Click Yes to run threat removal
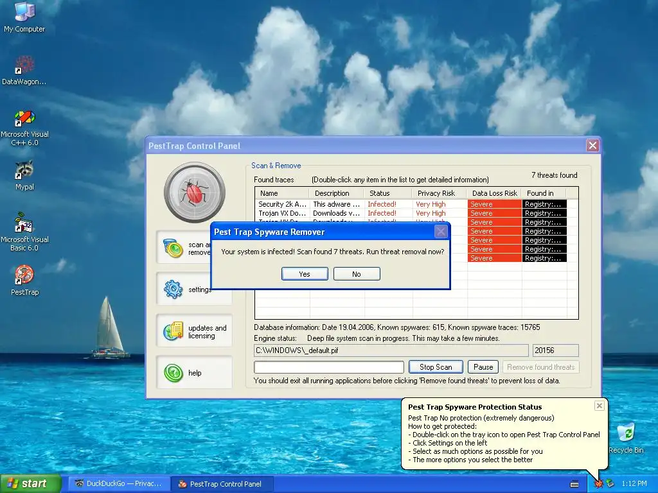Image resolution: width=658 pixels, height=493 pixels. click(x=305, y=273)
